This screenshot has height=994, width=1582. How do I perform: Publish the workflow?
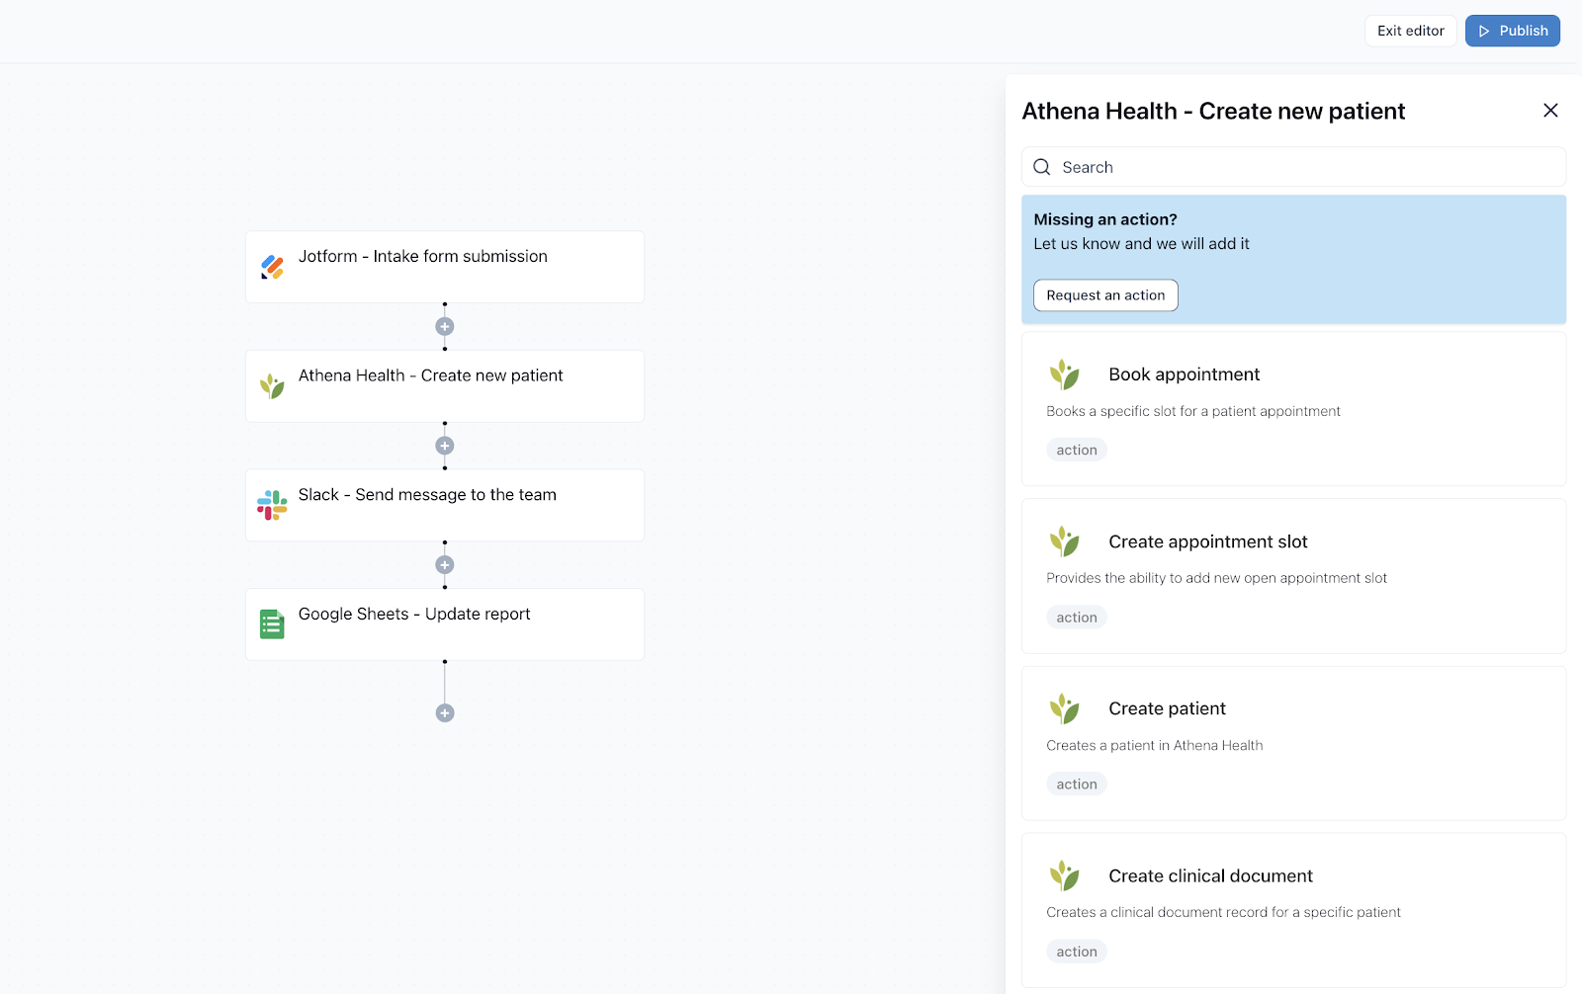point(1513,31)
